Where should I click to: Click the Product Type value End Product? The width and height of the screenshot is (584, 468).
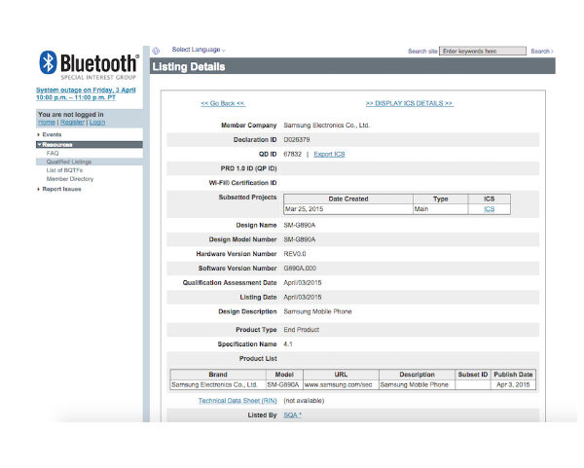coord(302,330)
